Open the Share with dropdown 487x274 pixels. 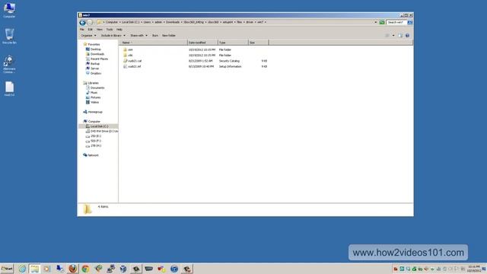(x=138, y=36)
